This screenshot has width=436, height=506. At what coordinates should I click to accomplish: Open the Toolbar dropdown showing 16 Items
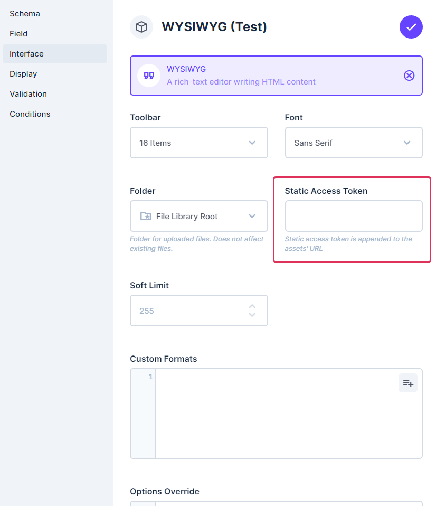click(x=198, y=143)
